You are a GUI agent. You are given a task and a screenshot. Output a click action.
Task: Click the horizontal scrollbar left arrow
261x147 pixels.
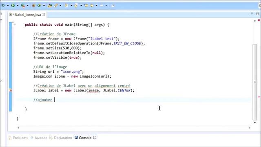(x=18, y=128)
